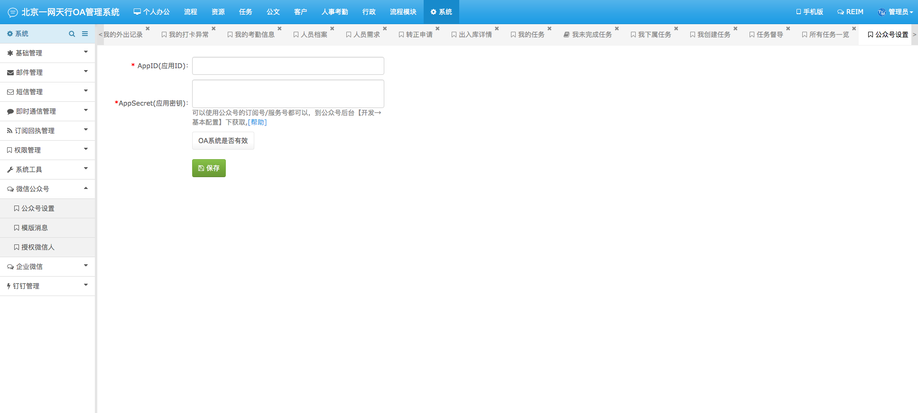Image resolution: width=918 pixels, height=413 pixels.
Task: Expand the 基础管理 sidebar section
Action: click(47, 53)
